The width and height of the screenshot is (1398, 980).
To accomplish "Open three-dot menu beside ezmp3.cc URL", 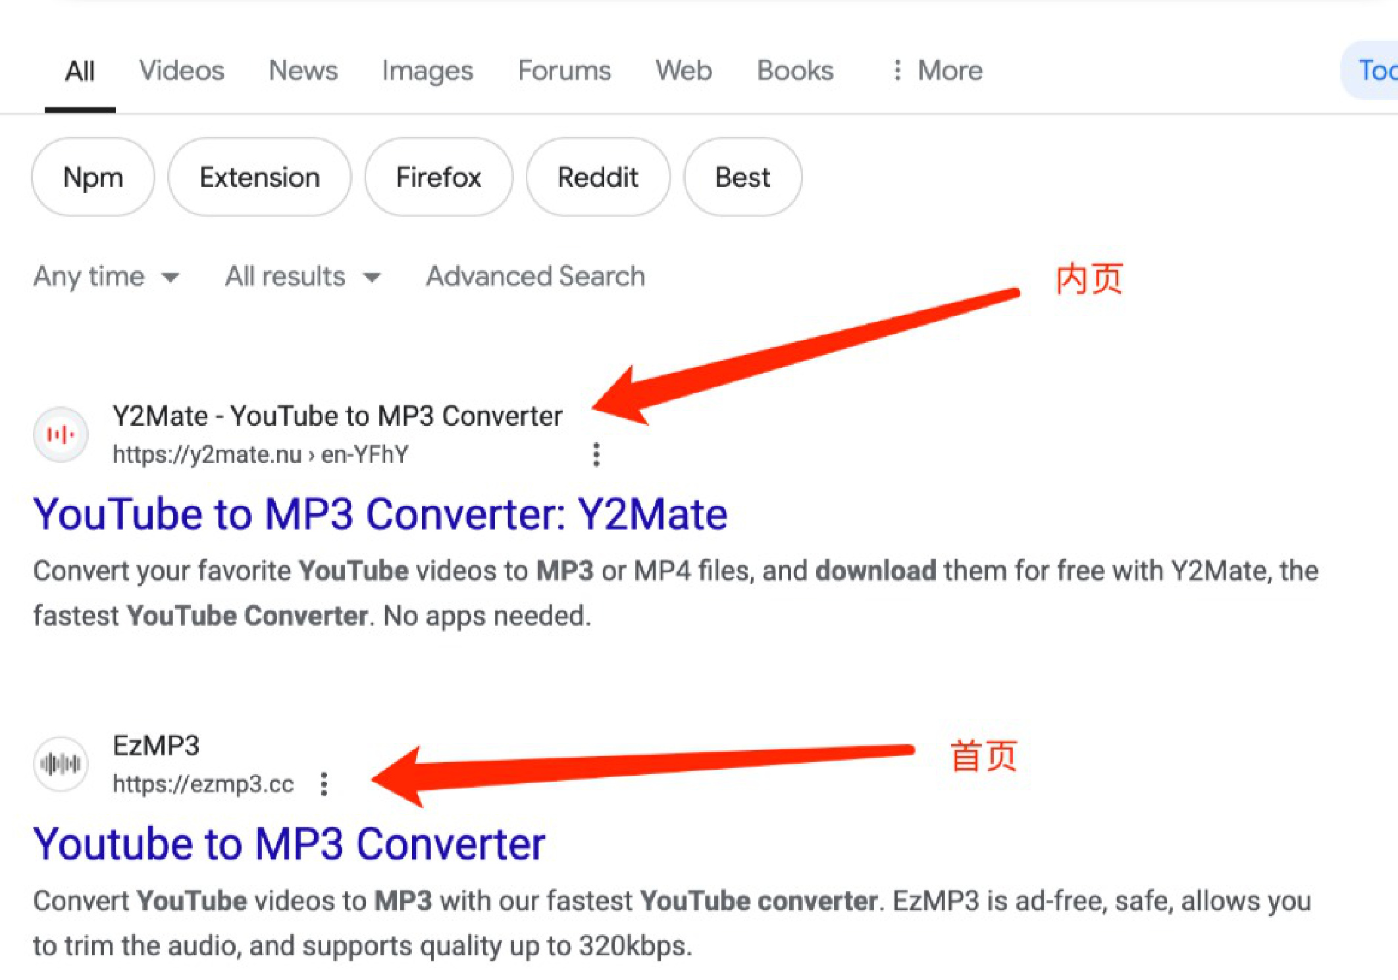I will click(324, 784).
